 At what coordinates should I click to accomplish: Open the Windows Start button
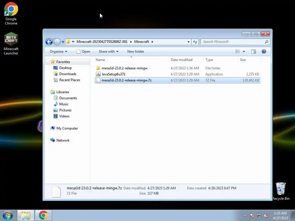tap(8, 215)
